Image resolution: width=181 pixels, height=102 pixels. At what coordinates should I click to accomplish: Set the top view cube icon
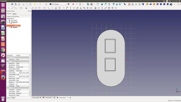106,4
